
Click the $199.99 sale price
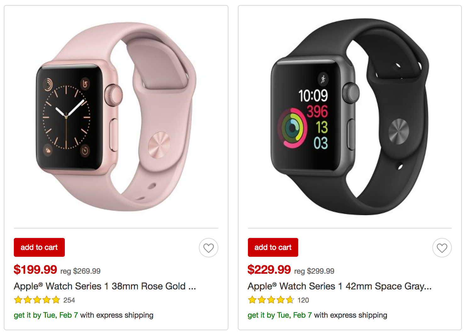(35, 270)
